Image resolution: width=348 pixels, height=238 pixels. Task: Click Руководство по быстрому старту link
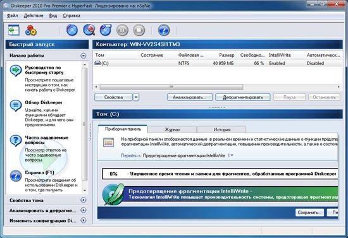tap(44, 70)
